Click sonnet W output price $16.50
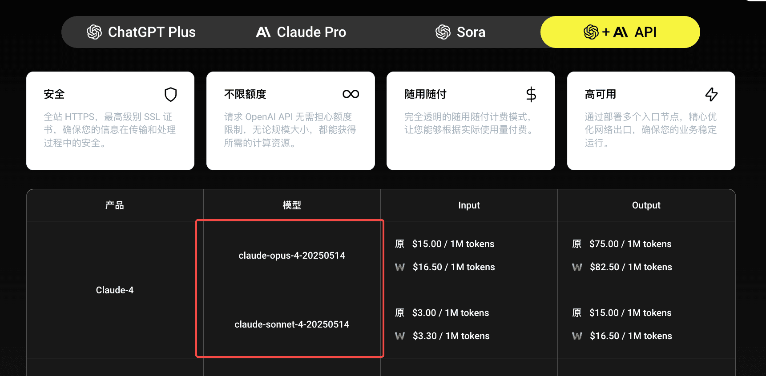Screen dimensions: 766x376 tap(631, 336)
